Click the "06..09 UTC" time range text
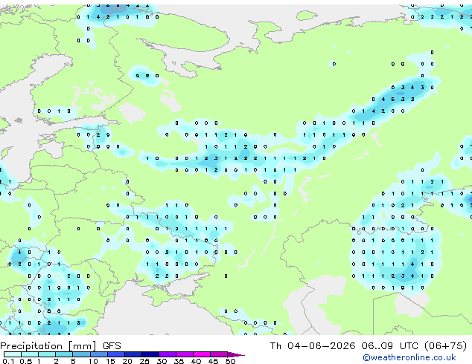472x364 pixels. (x=390, y=346)
